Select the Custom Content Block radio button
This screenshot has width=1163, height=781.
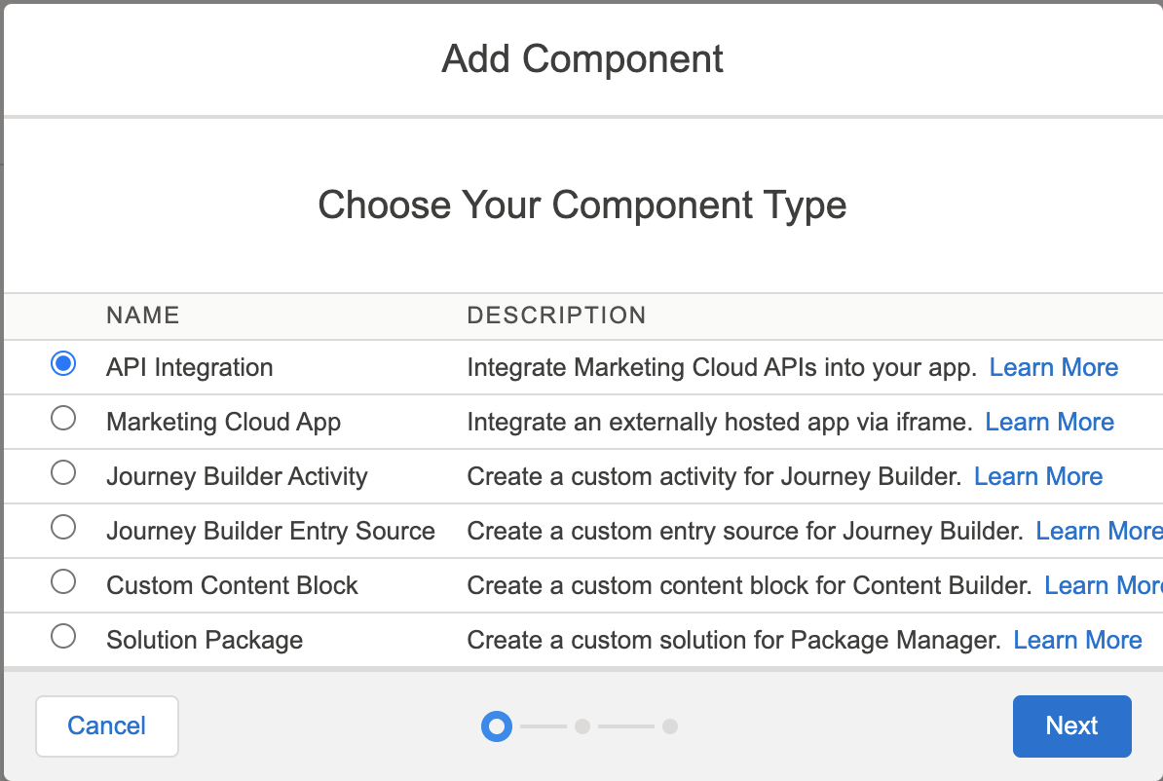[63, 582]
